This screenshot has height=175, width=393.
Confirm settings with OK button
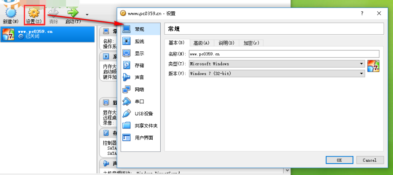tap(339, 160)
